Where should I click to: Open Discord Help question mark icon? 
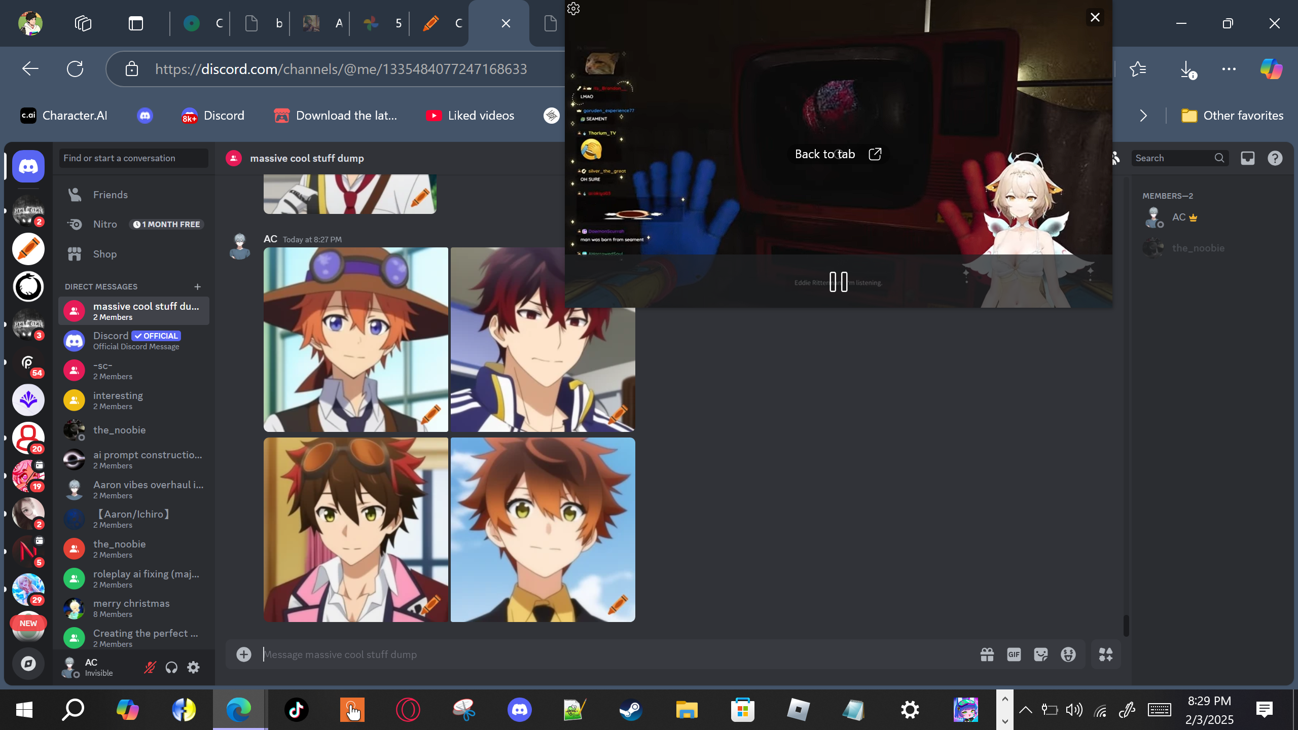coord(1275,158)
